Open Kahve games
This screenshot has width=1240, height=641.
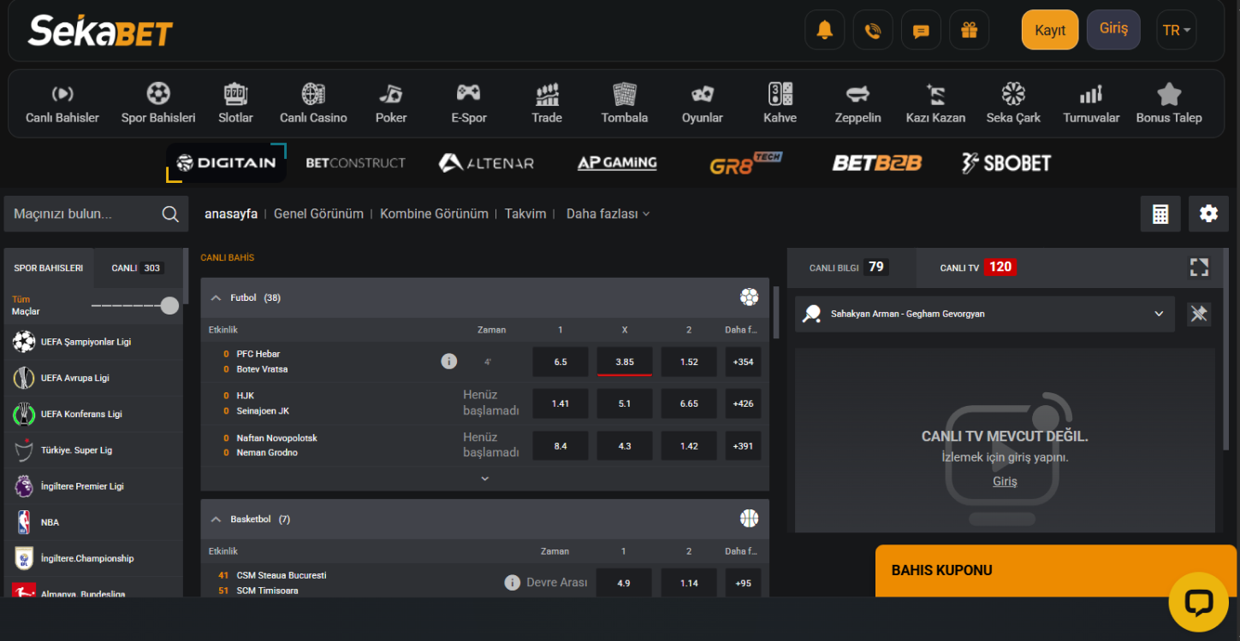tap(780, 103)
